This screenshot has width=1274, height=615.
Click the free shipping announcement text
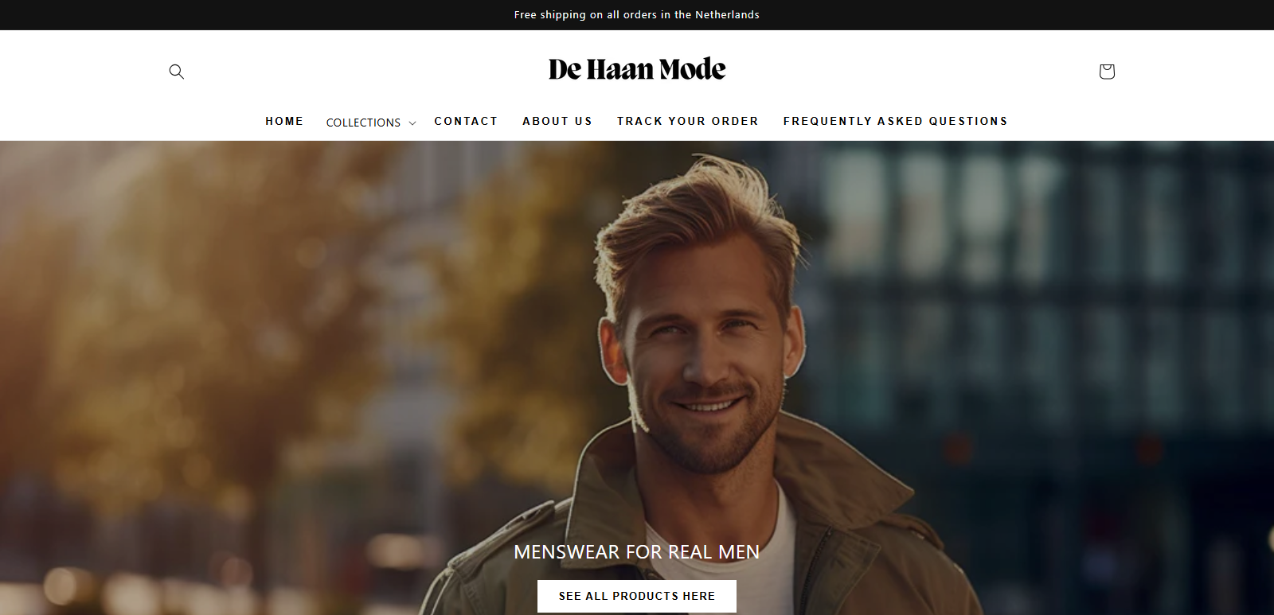coord(637,14)
